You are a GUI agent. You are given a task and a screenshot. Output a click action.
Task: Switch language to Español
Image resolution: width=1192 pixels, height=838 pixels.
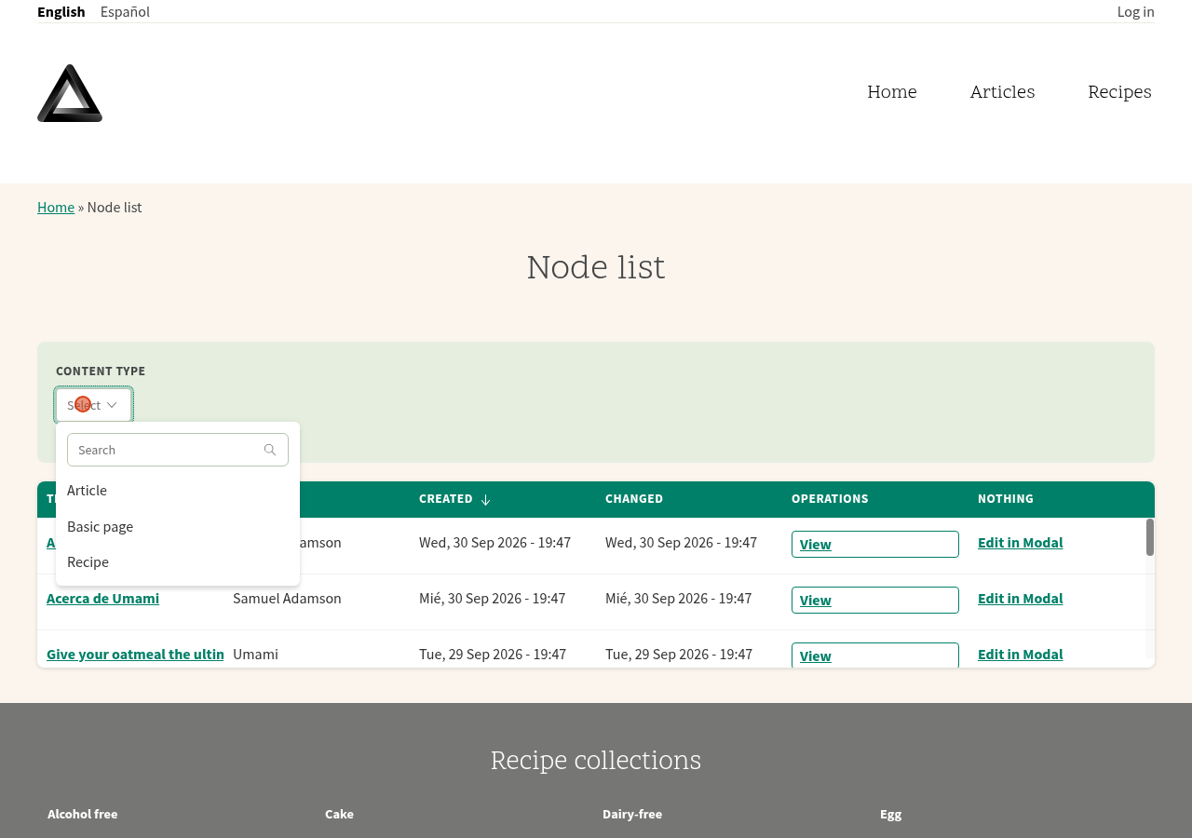[x=125, y=11]
